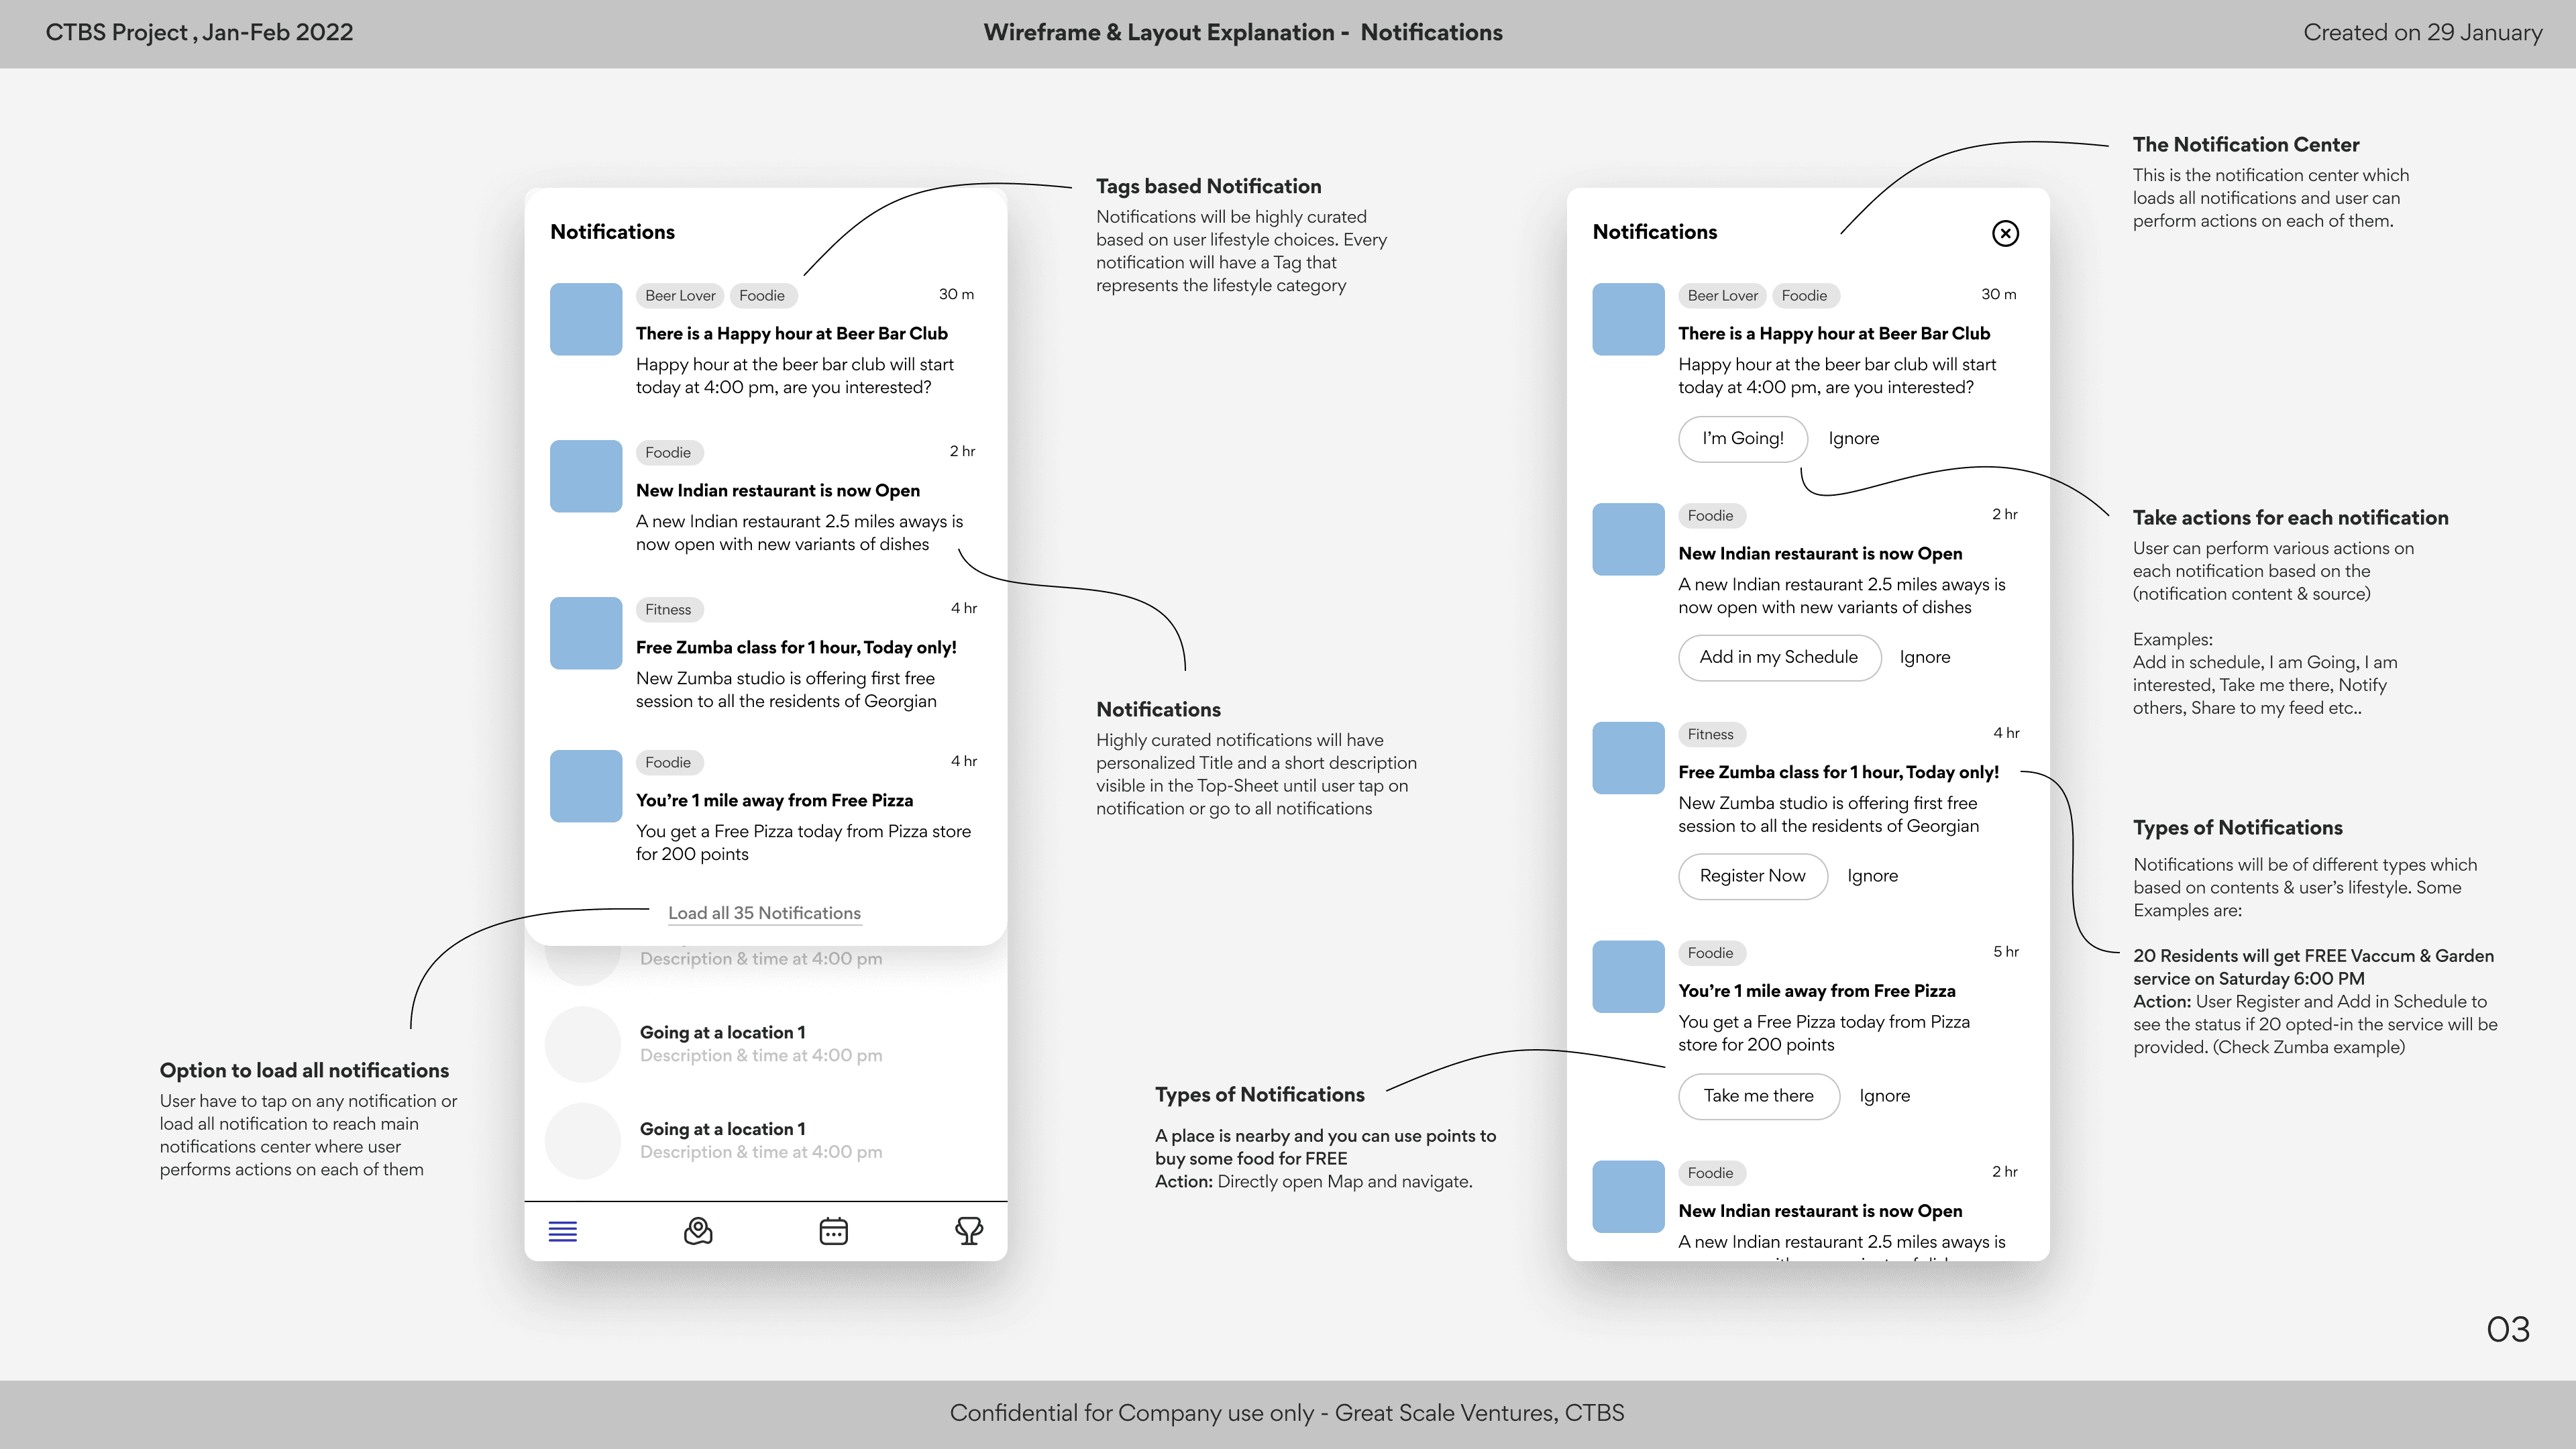Ignore the Free Zumba class notification
Screen dimensions: 2576x1449
pyautogui.click(x=1872, y=876)
